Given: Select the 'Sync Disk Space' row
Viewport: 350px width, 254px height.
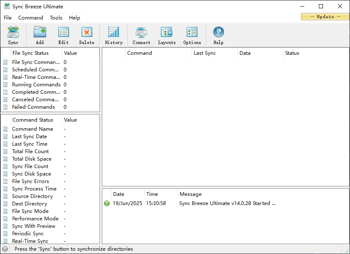Looking at the screenshot, I should coord(50,174).
